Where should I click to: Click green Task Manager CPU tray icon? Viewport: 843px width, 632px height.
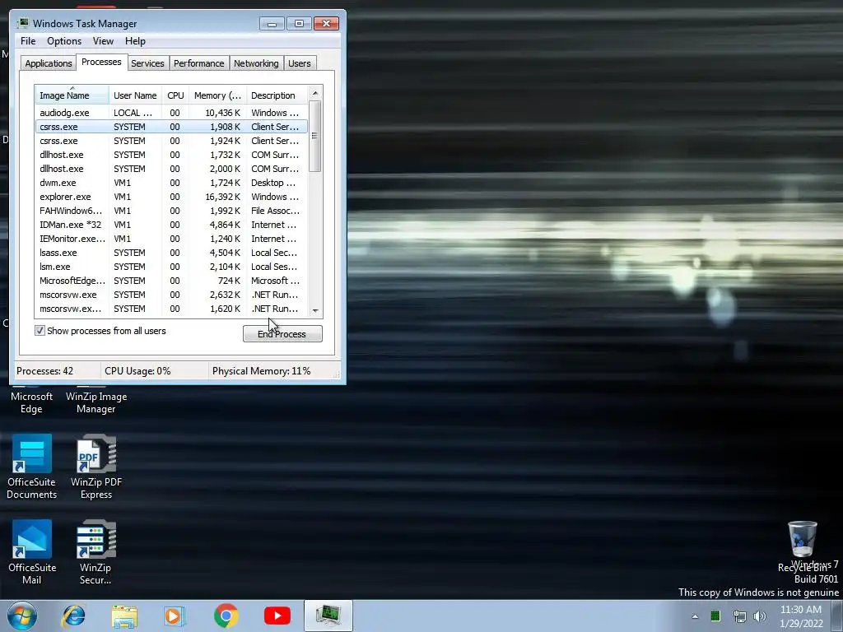pos(715,616)
